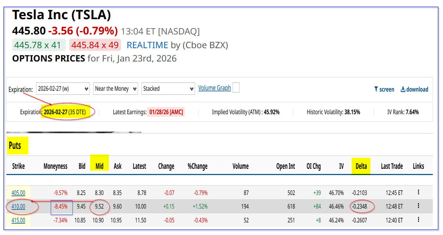The height and width of the screenshot is (235, 443).
Task: Sort by Delta column header
Action: pyautogui.click(x=361, y=166)
